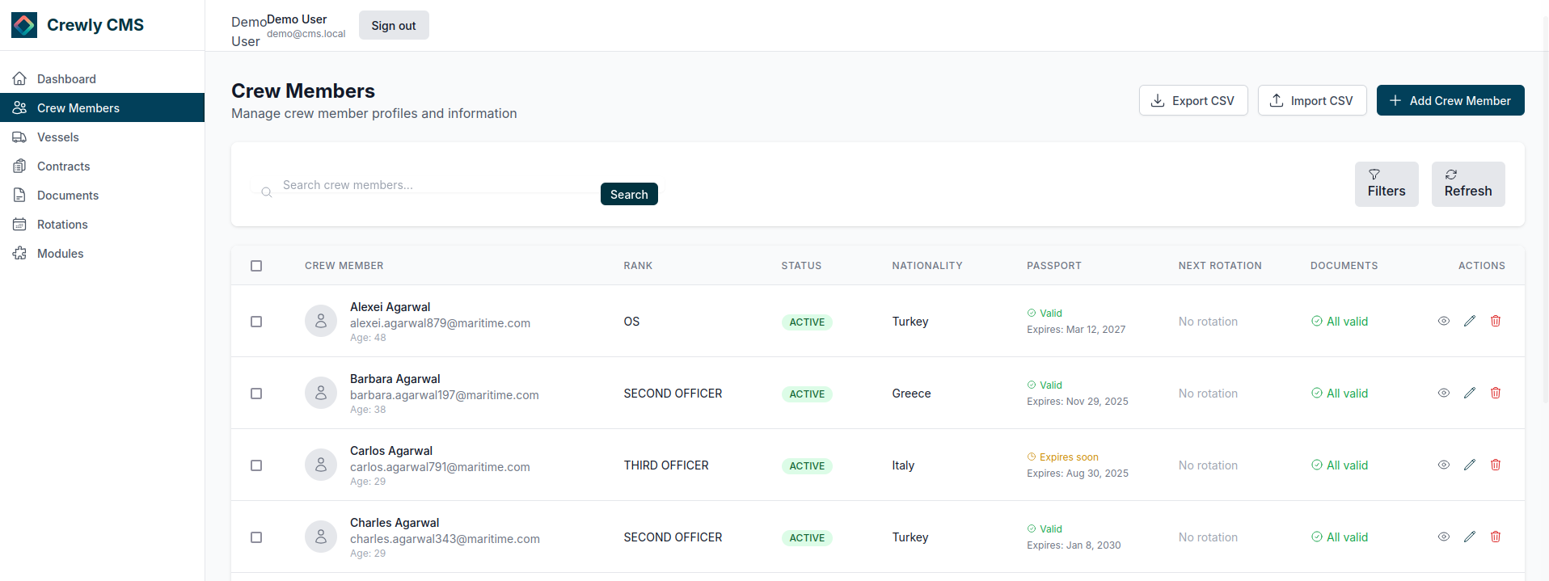
Task: Click Carlos Agarwal's THIRD OFFICER rank
Action: point(666,465)
